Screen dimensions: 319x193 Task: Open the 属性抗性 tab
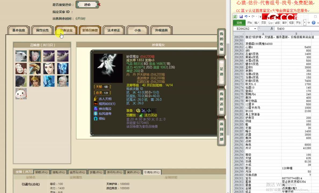pos(42,30)
